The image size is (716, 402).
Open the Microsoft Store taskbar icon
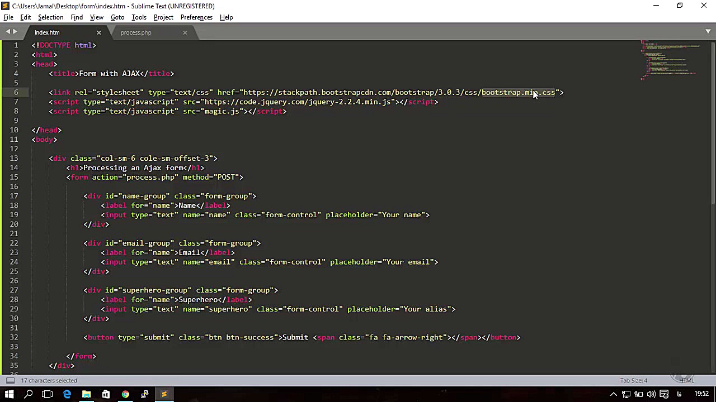click(x=106, y=394)
